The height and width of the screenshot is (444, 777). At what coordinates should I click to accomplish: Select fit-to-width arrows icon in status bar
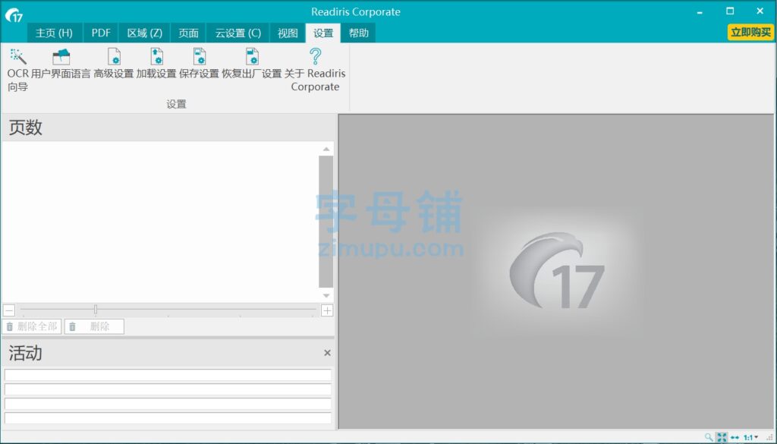point(735,437)
